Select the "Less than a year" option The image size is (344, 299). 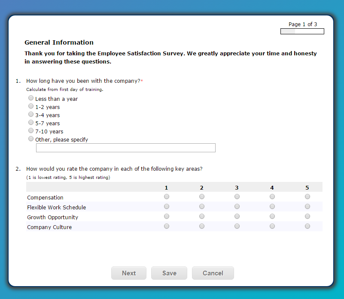click(x=30, y=98)
